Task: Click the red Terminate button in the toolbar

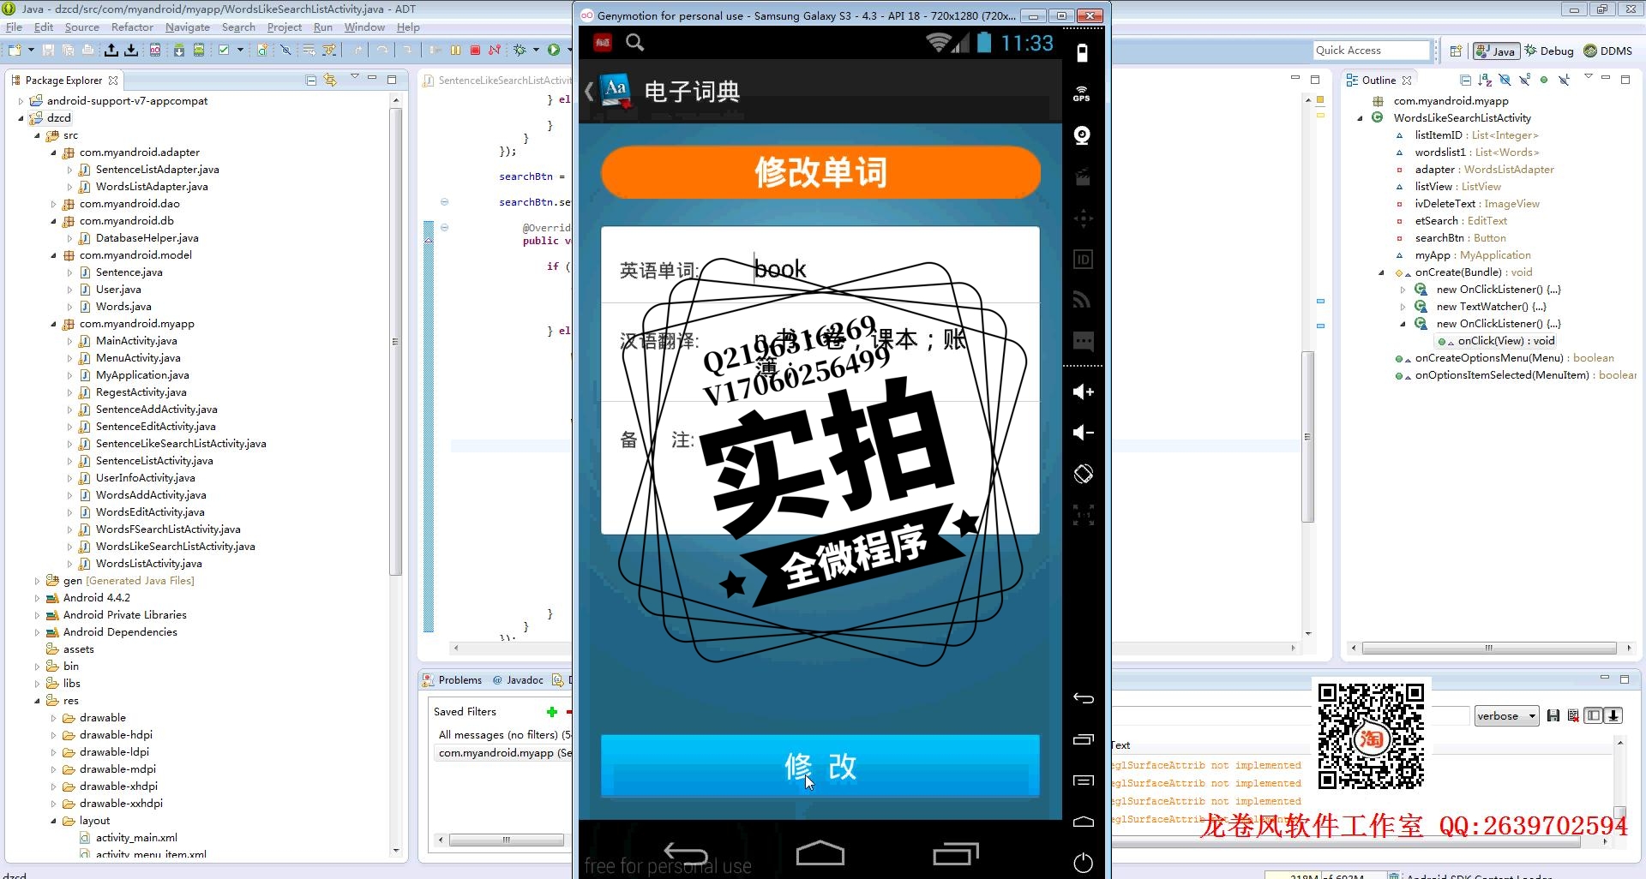Action: [475, 51]
